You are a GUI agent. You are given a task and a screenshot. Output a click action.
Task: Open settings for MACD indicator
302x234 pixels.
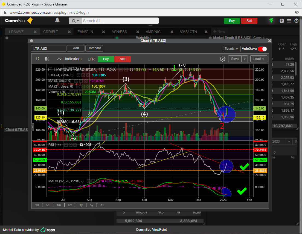point(93,181)
